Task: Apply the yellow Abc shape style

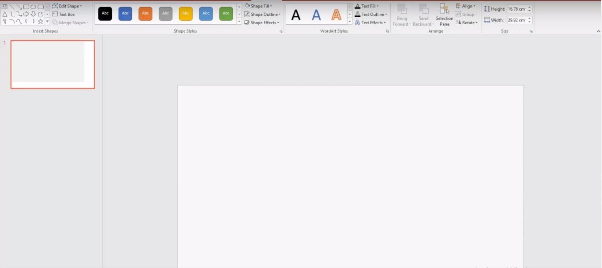Action: pyautogui.click(x=186, y=14)
